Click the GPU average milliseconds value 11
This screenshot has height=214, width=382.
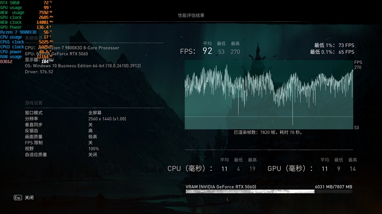pos(325,169)
